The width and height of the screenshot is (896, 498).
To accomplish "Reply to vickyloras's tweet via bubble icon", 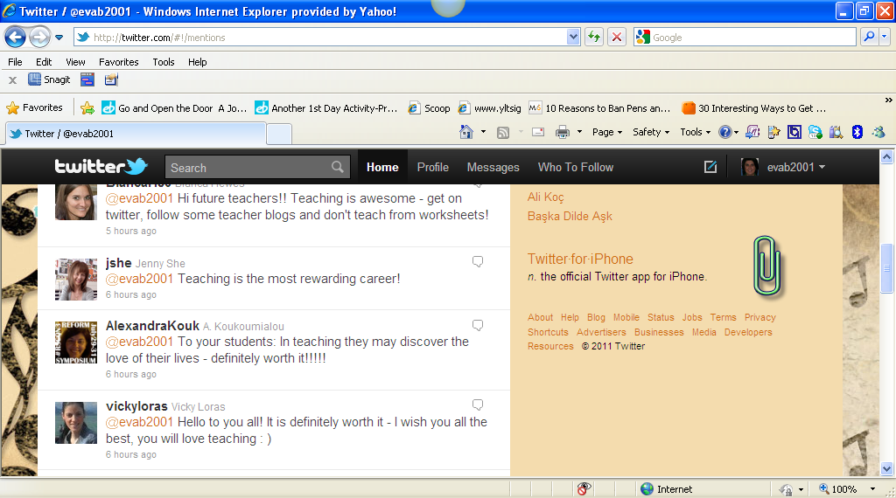I will pos(478,405).
